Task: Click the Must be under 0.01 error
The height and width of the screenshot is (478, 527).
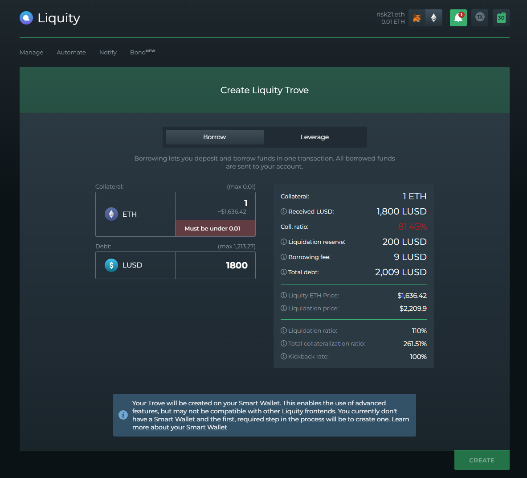Action: tap(215, 228)
